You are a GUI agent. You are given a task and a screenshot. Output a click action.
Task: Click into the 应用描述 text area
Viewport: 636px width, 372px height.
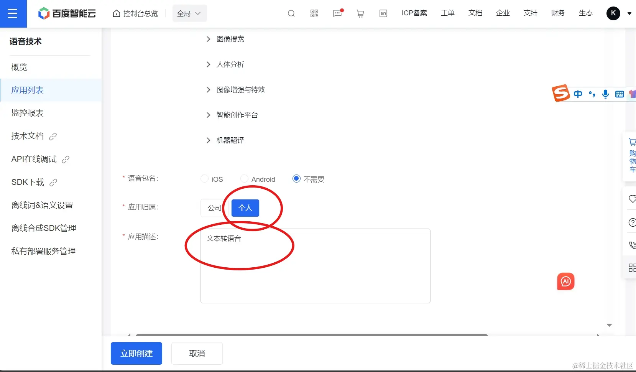[315, 266]
